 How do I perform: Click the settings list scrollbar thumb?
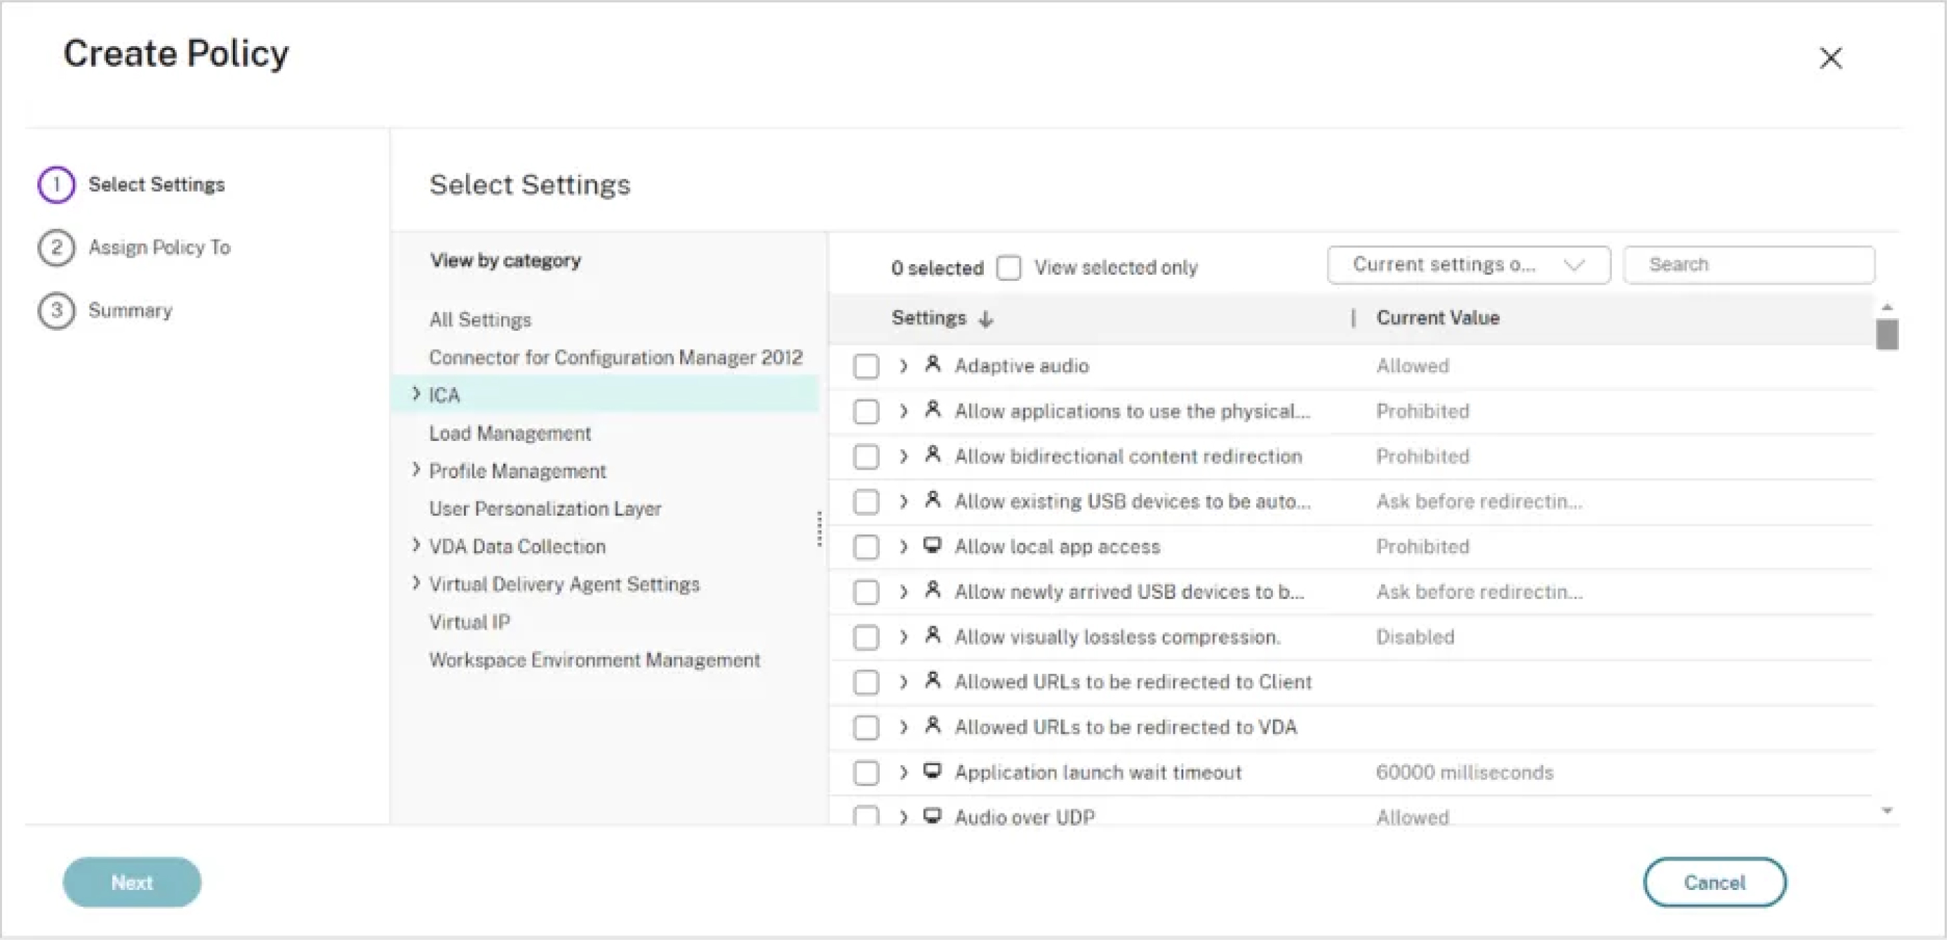(1886, 334)
